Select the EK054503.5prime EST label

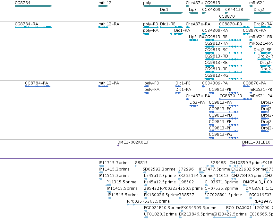tap(199, 208)
